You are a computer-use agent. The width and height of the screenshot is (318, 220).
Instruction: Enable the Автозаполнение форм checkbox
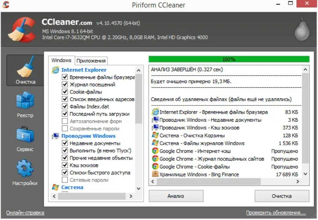coord(65,121)
